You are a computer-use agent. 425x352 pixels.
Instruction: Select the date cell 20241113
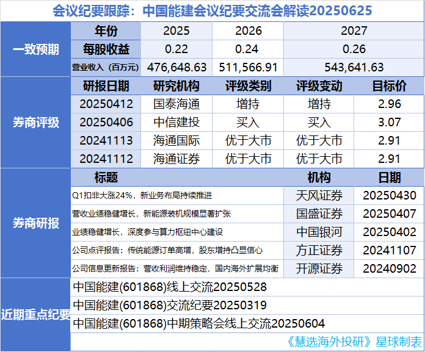click(x=106, y=140)
